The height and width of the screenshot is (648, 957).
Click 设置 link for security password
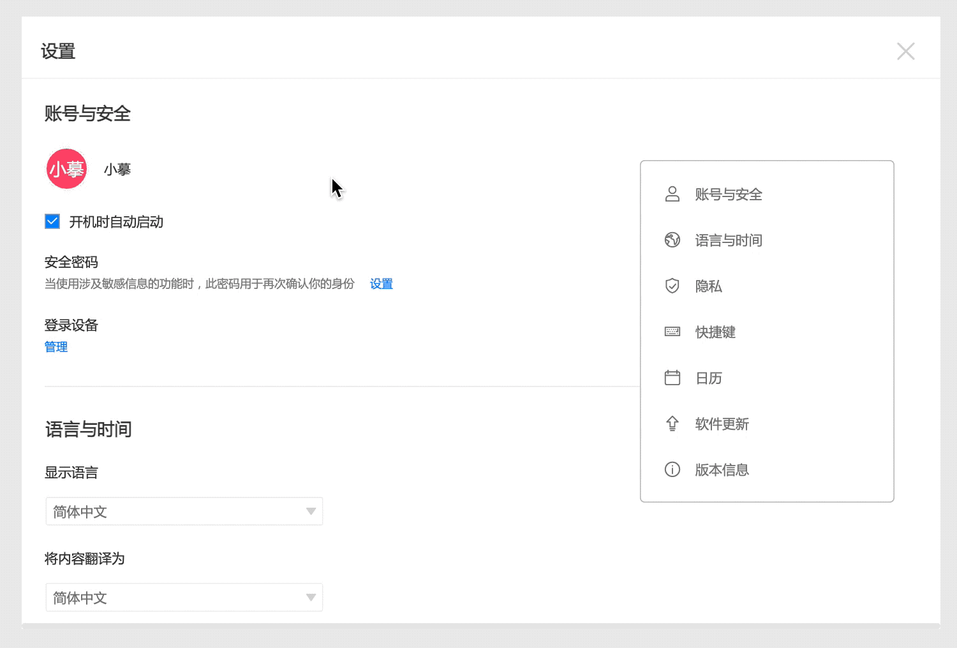click(x=381, y=284)
